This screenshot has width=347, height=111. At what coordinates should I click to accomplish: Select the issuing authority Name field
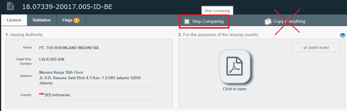click(96, 48)
